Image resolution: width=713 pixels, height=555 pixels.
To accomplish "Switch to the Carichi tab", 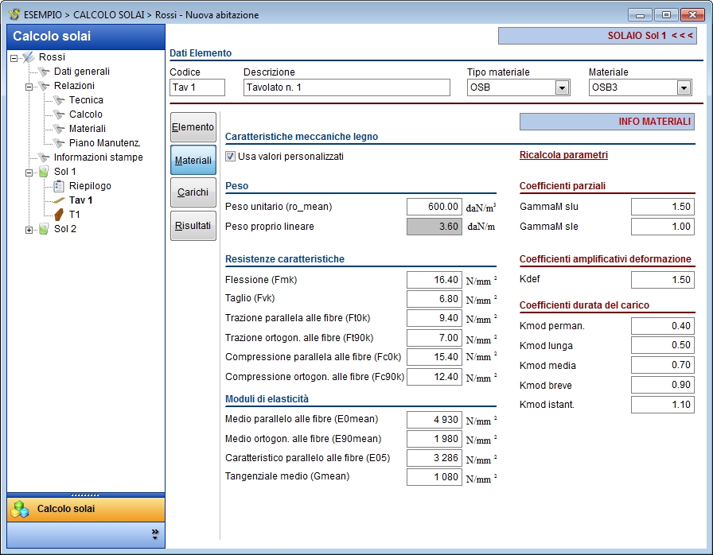I will 193,192.
